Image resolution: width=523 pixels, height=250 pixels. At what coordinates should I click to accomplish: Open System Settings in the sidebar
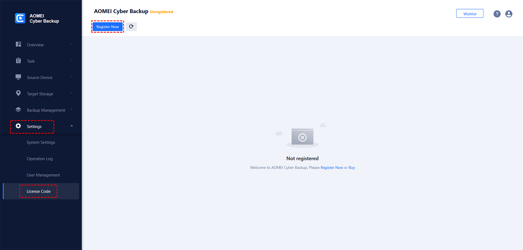pyautogui.click(x=41, y=142)
